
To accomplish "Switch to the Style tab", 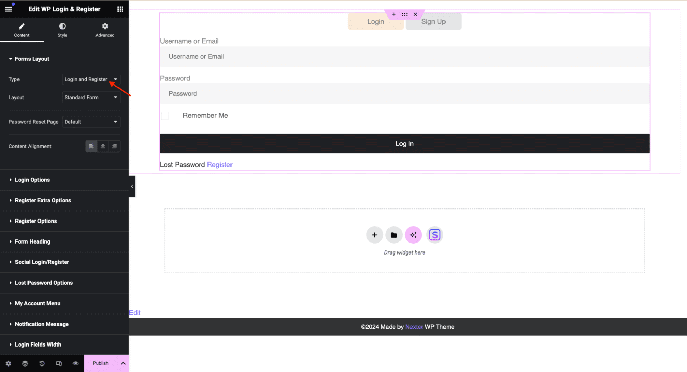I will (x=62, y=30).
